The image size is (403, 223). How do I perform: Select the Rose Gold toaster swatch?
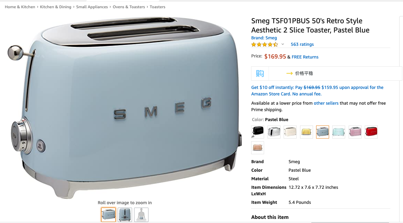(258, 148)
